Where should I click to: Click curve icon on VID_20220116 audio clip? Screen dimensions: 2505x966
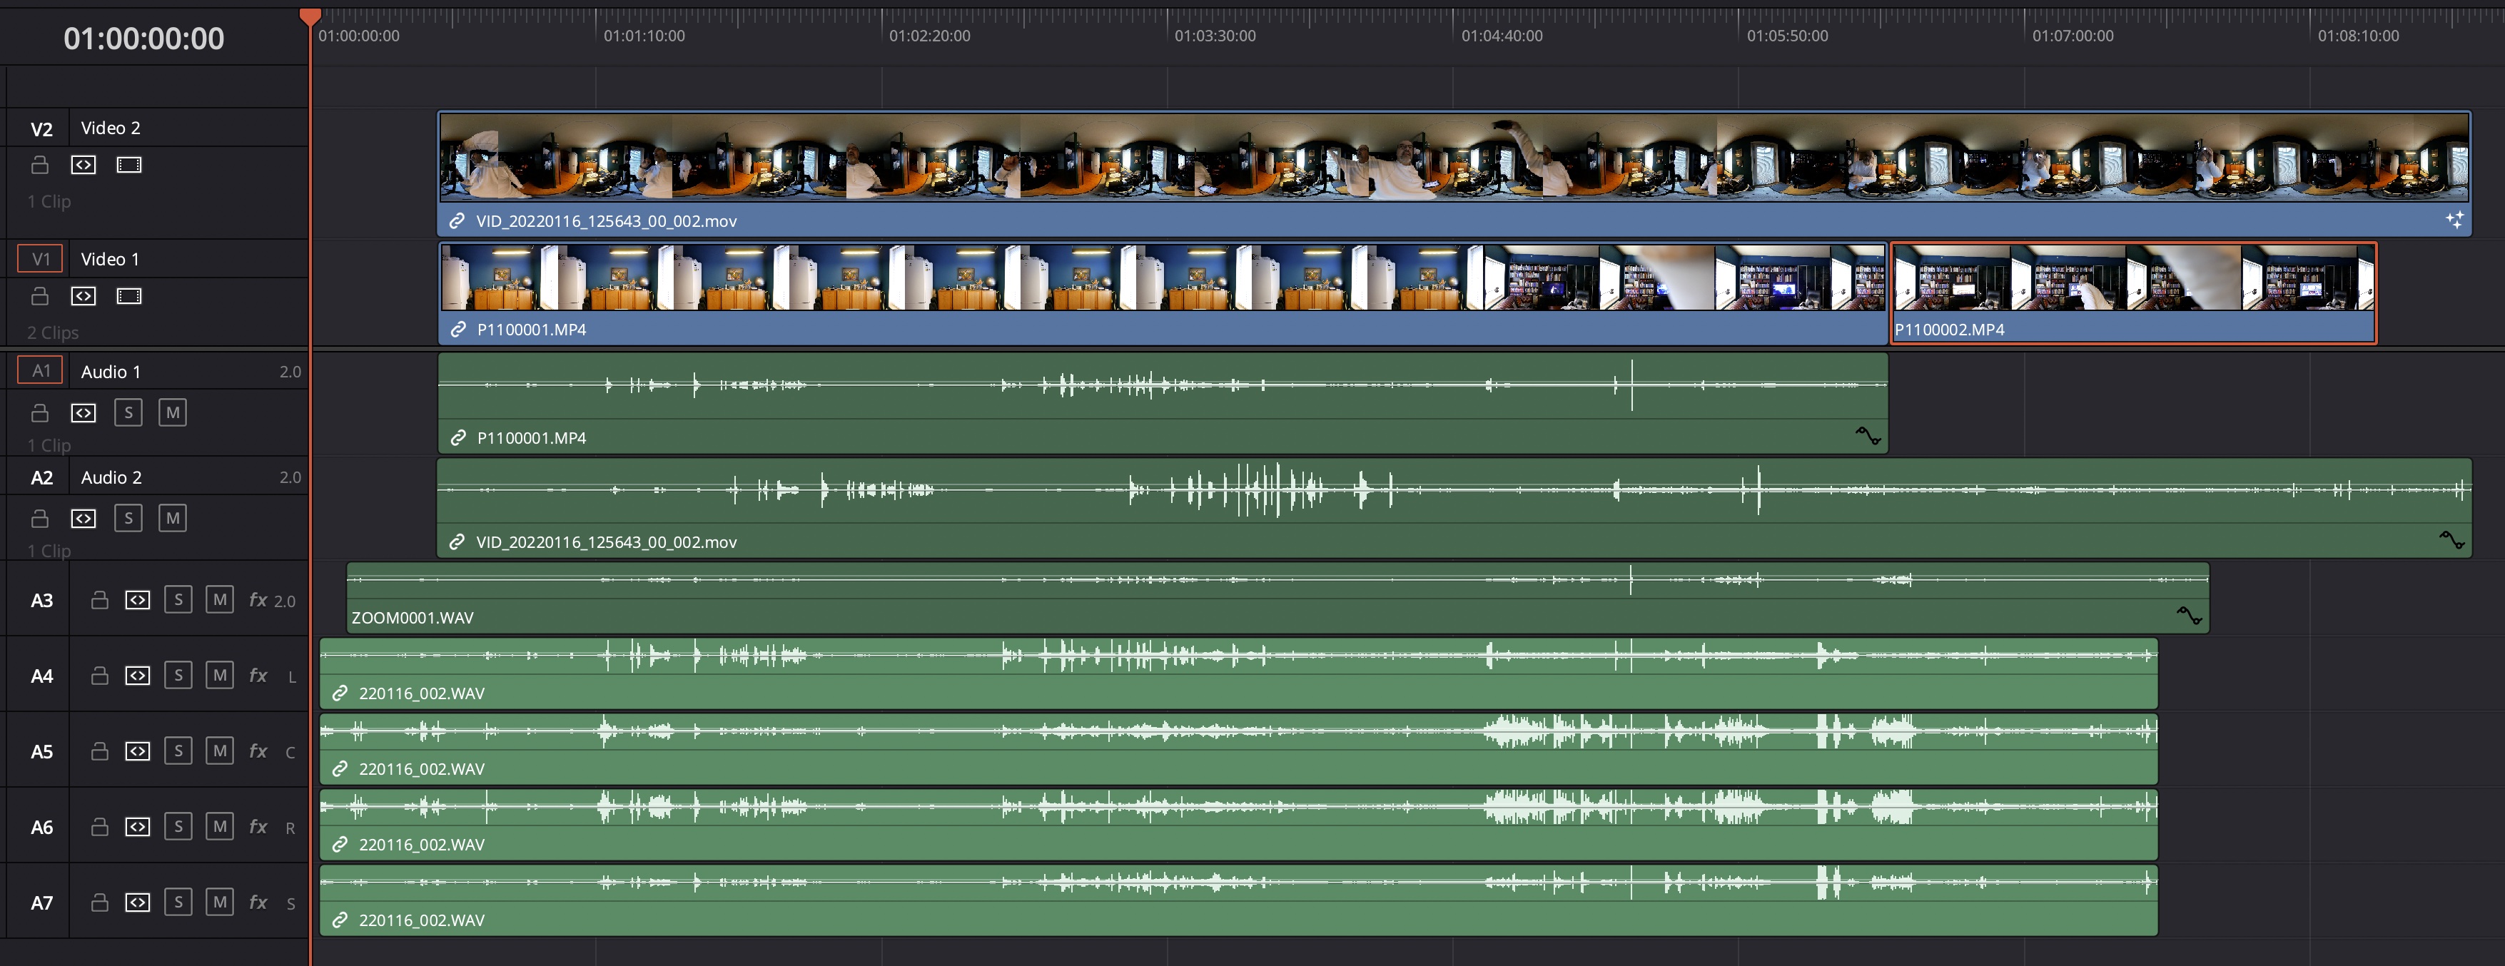2451,540
